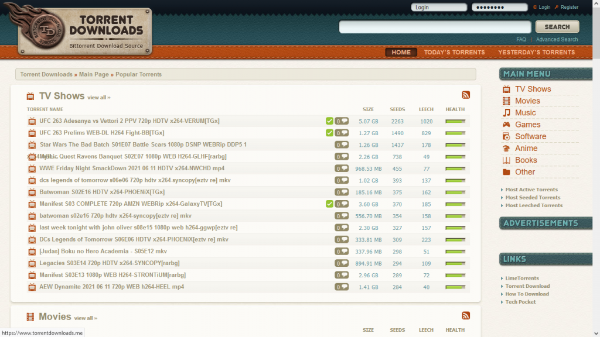
Task: Open How To Download link
Action: coord(527,294)
